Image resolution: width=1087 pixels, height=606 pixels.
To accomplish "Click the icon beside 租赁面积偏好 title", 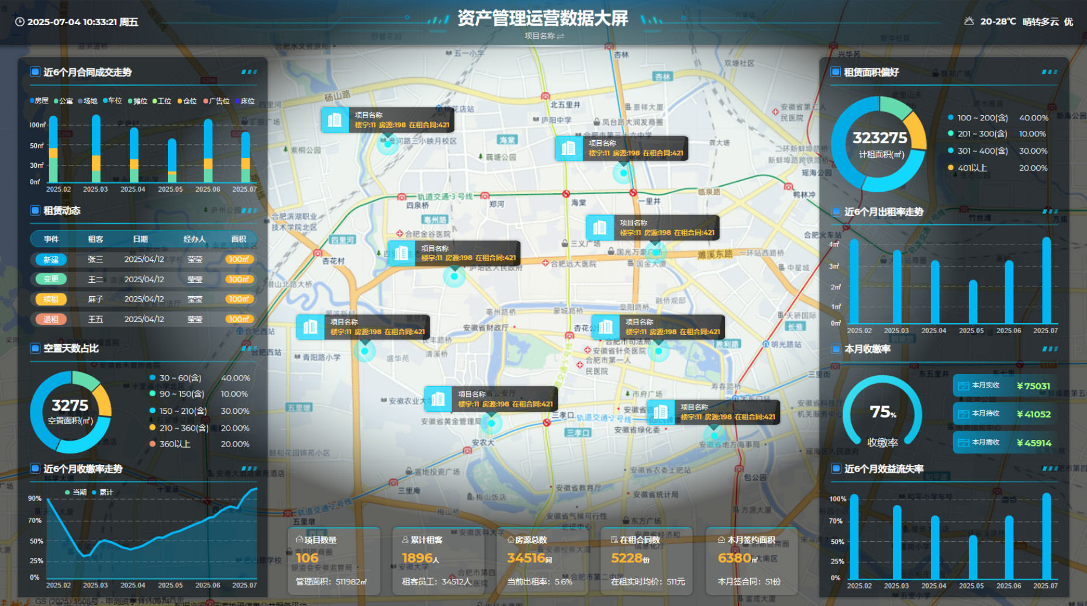I will pos(836,72).
